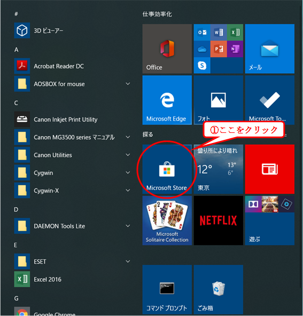Viewport: 303px width, 316px height.
Task: Open the Microsoft Store tile
Action: tap(167, 169)
